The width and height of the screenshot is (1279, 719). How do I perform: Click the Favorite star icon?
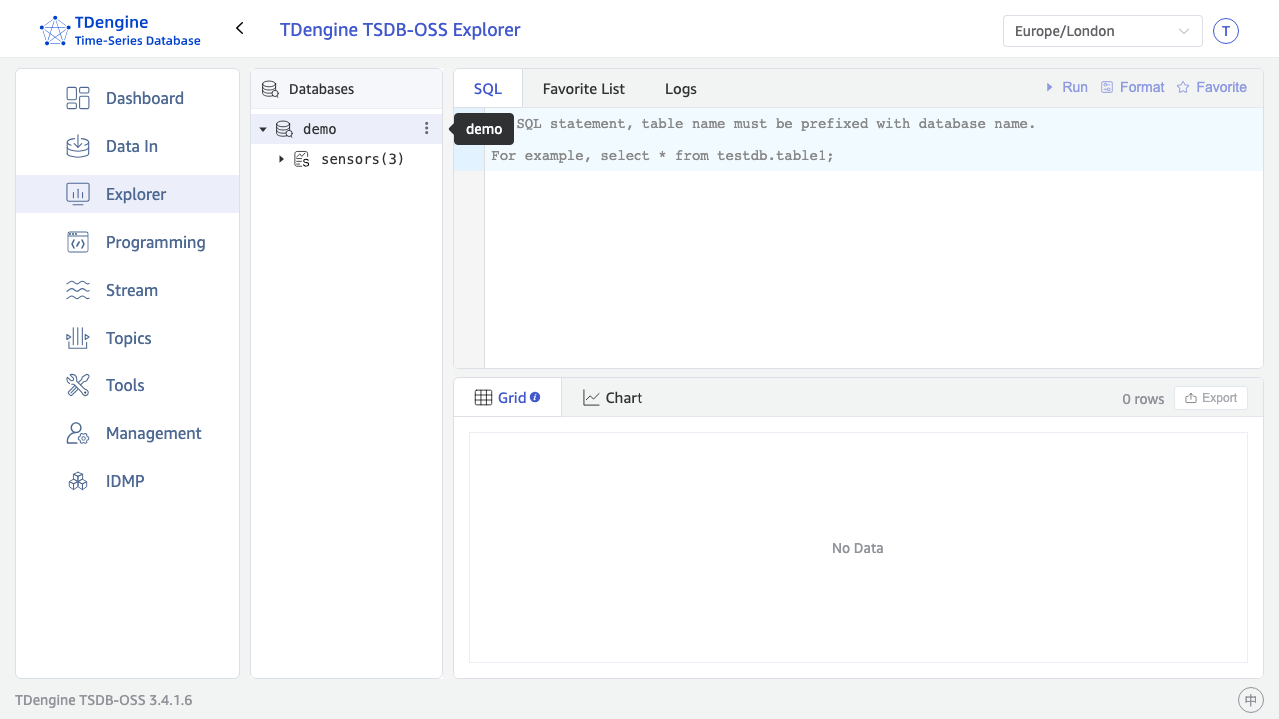pos(1183,87)
